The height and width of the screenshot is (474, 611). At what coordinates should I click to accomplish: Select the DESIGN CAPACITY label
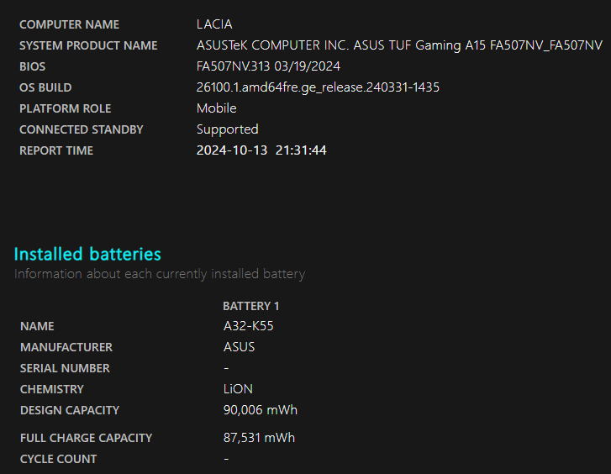tap(70, 410)
